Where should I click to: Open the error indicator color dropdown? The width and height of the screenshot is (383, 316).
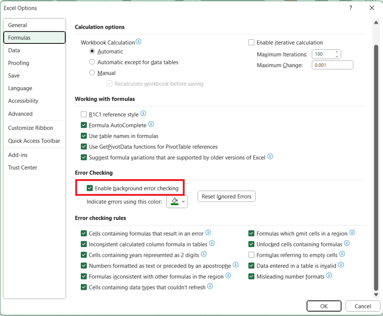pos(183,202)
